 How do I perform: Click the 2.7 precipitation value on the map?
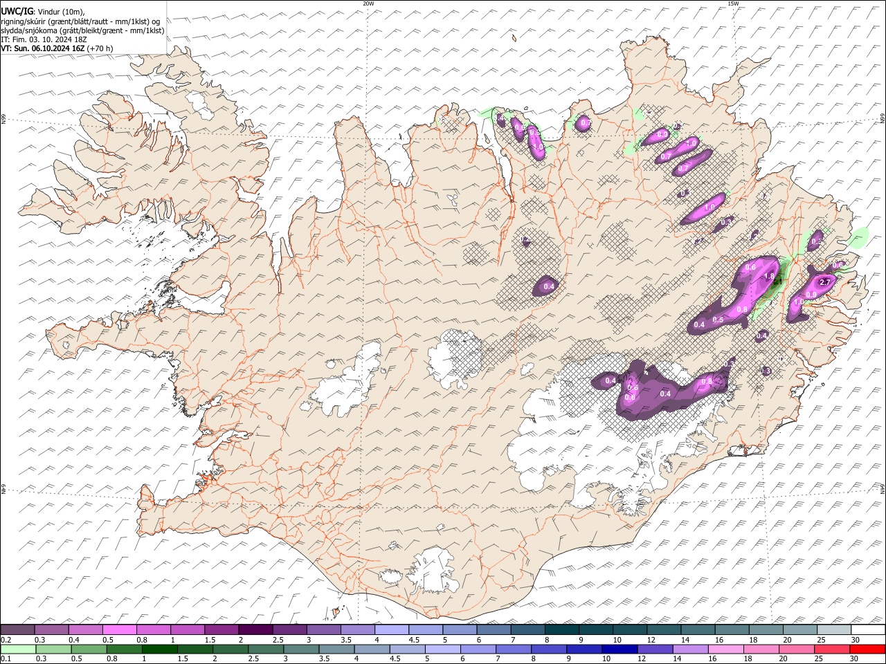tap(824, 282)
